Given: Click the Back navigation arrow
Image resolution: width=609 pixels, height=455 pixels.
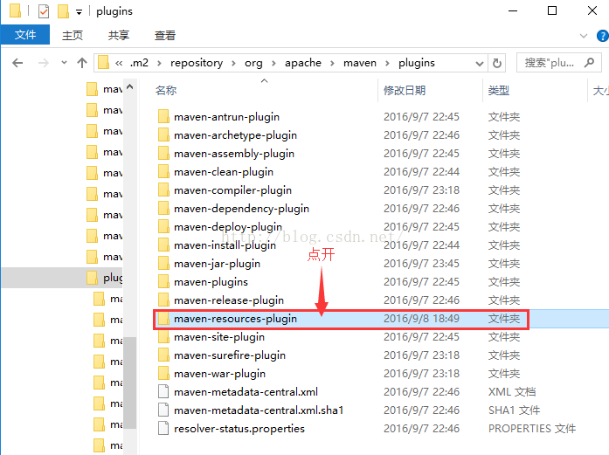Looking at the screenshot, I should pos(17,63).
